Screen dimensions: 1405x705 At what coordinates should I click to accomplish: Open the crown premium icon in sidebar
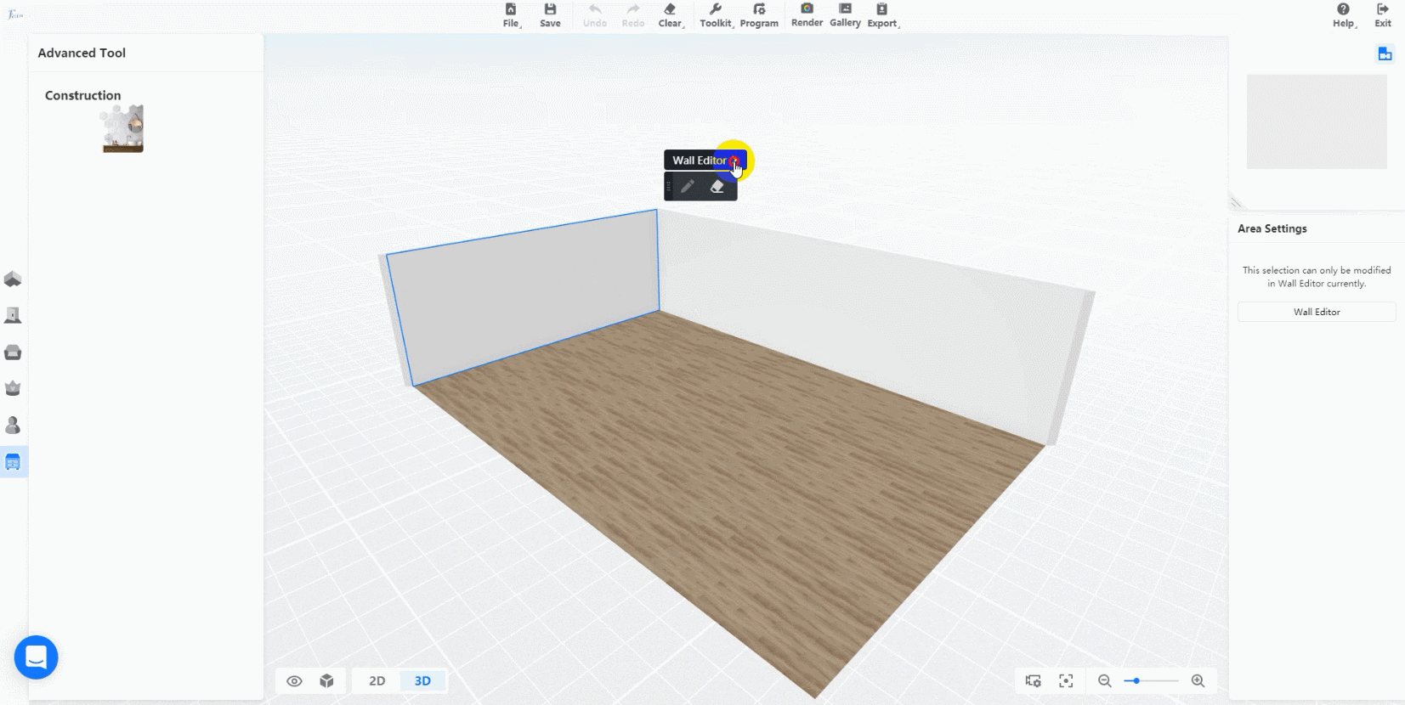tap(13, 388)
